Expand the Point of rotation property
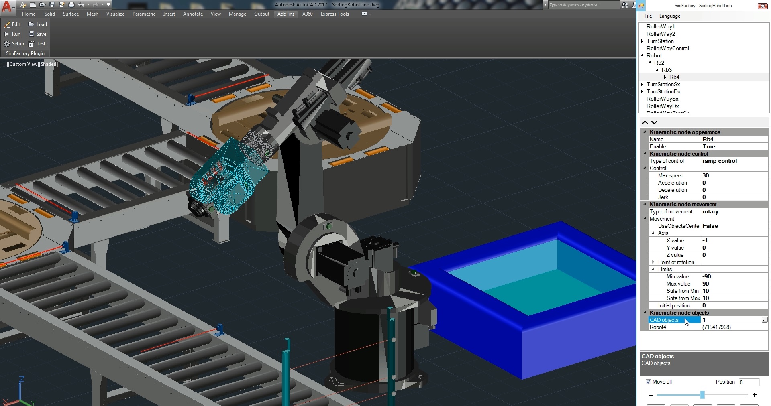This screenshot has width=771, height=406. pyautogui.click(x=653, y=262)
